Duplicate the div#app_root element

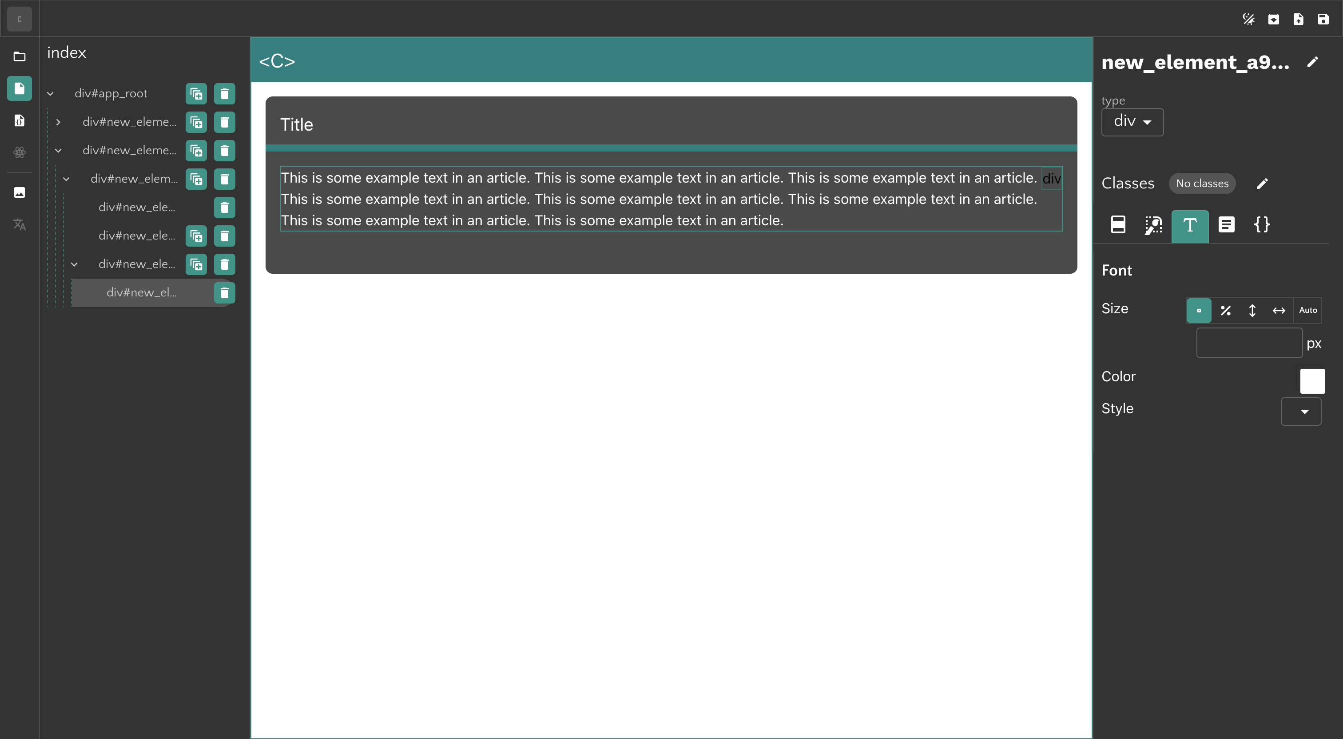tap(196, 94)
